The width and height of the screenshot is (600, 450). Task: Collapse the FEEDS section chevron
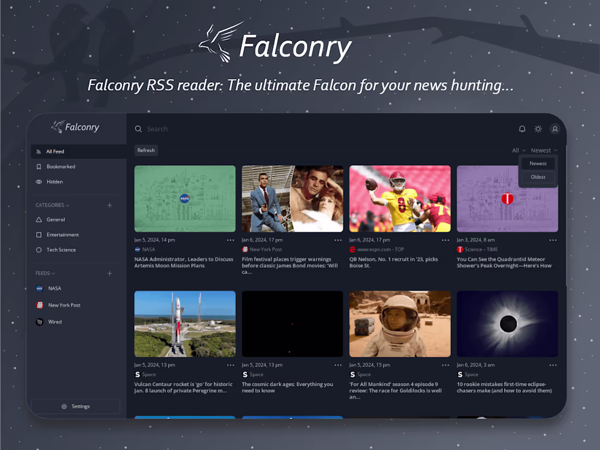[53, 273]
